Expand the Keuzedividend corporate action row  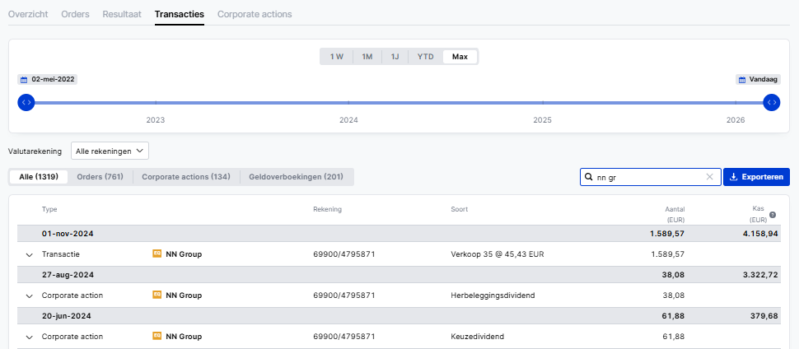point(29,337)
